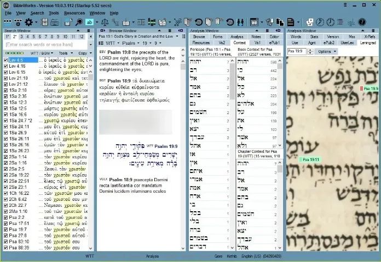Click the green parallel alignment icon
The width and height of the screenshot is (381, 262).
pyautogui.click(x=152, y=22)
